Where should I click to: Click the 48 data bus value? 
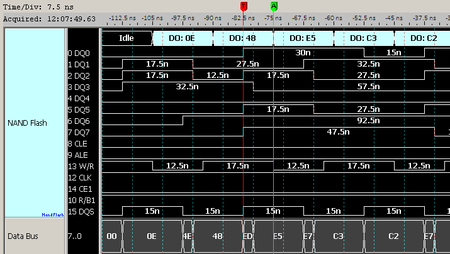click(218, 236)
